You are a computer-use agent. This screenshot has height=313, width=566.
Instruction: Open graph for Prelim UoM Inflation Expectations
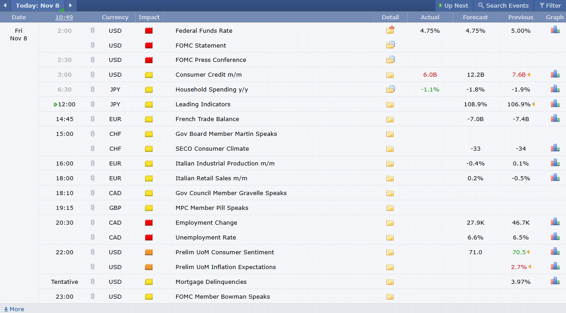pos(555,266)
